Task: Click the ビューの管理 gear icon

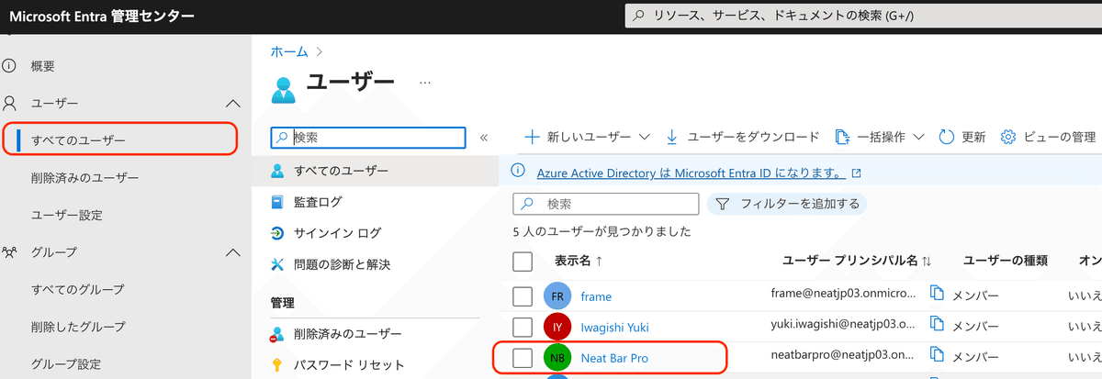Action: point(1007,137)
